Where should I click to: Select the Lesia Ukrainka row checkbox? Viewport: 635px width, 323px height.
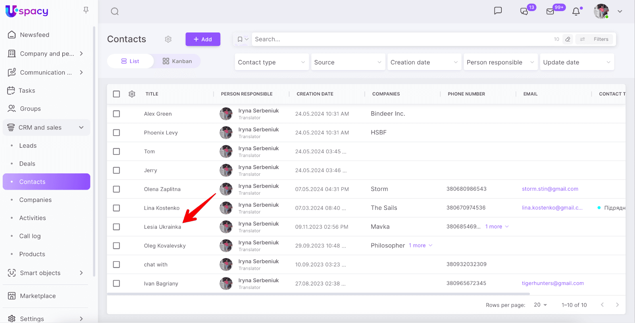pos(116,227)
